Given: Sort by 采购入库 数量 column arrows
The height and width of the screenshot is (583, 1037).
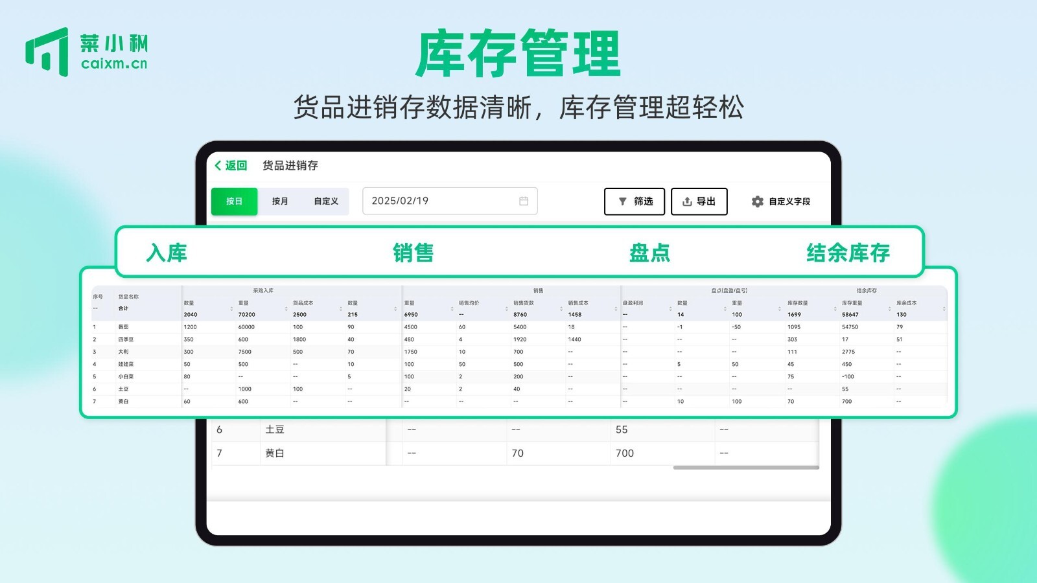Looking at the screenshot, I should pyautogui.click(x=231, y=309).
